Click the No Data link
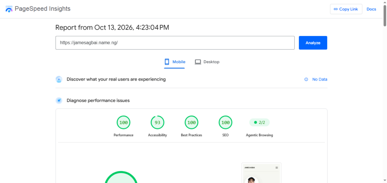Viewport: 387px width, 183px height. coord(320,79)
